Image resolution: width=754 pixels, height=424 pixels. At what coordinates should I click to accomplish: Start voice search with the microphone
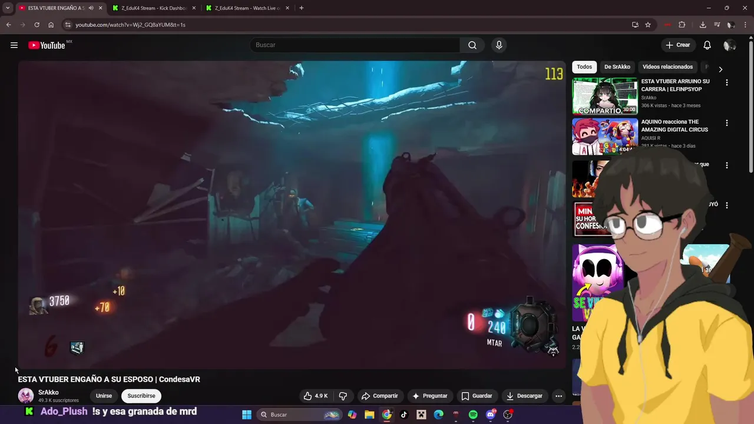(499, 45)
